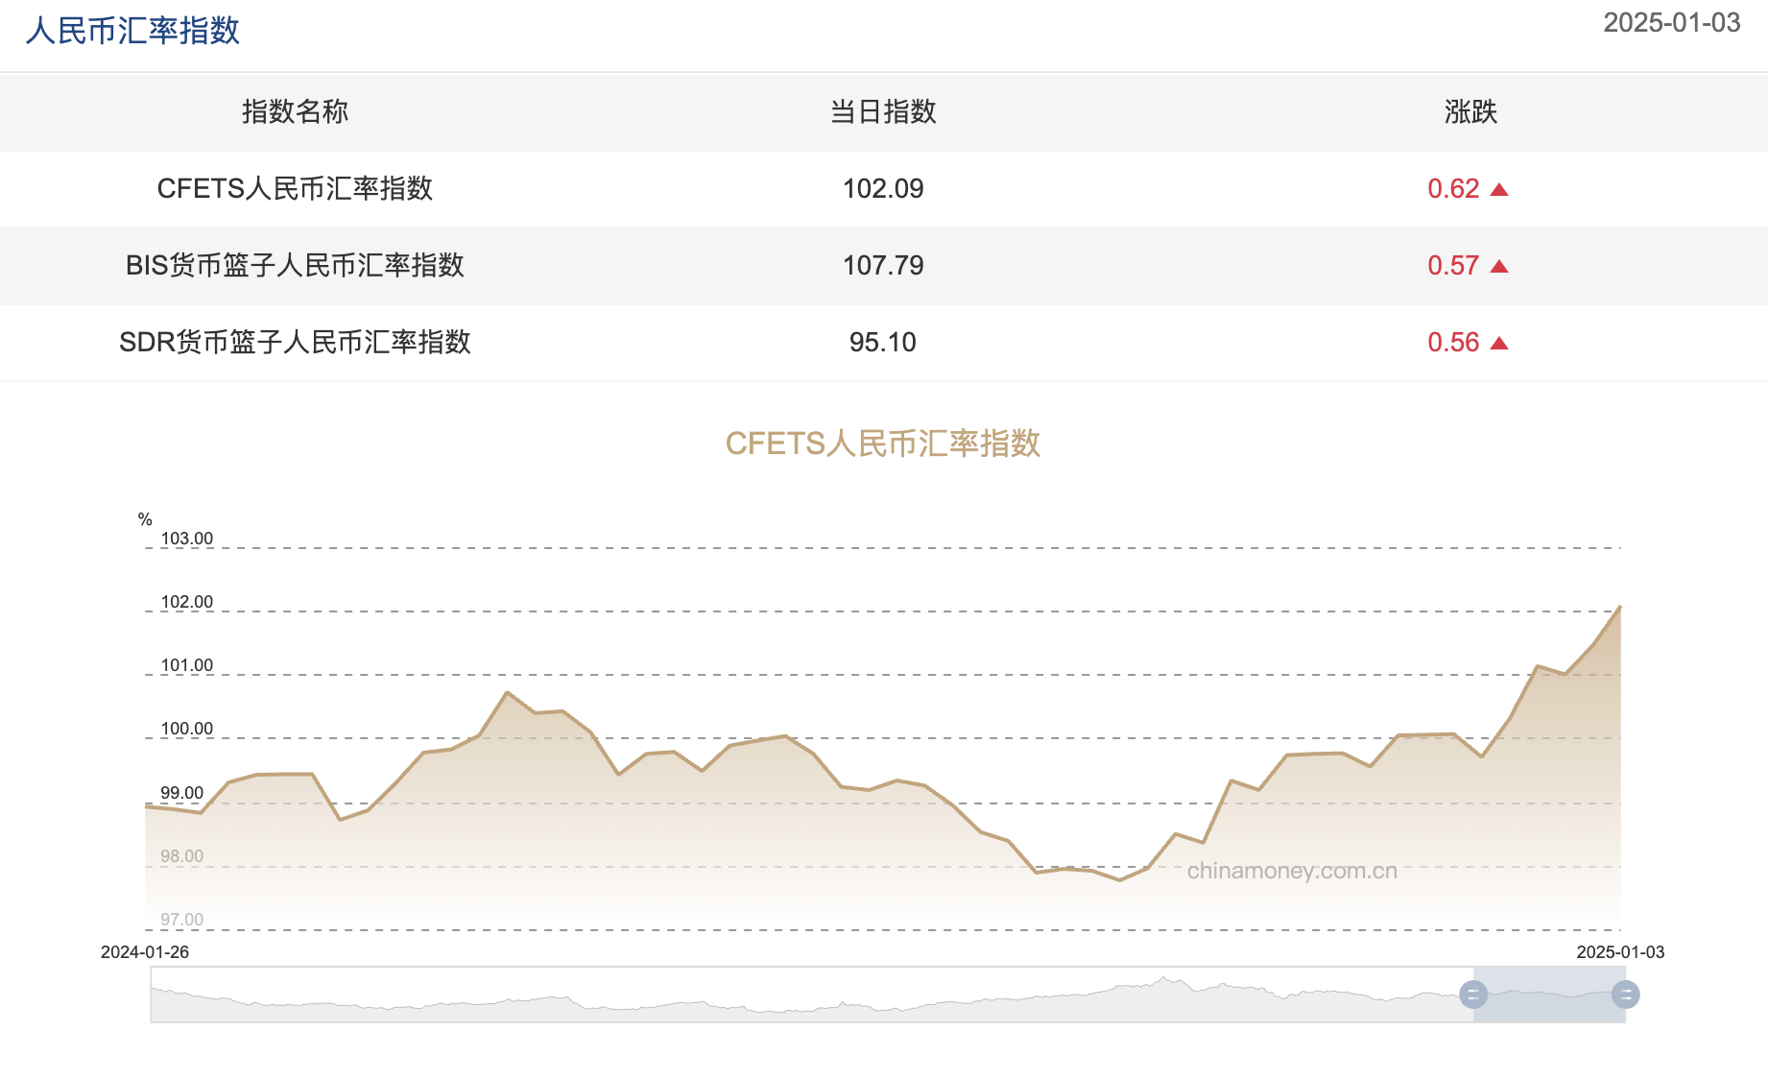Open the 人民币汇率指数 page title
This screenshot has width=1768, height=1079.
[x=133, y=30]
